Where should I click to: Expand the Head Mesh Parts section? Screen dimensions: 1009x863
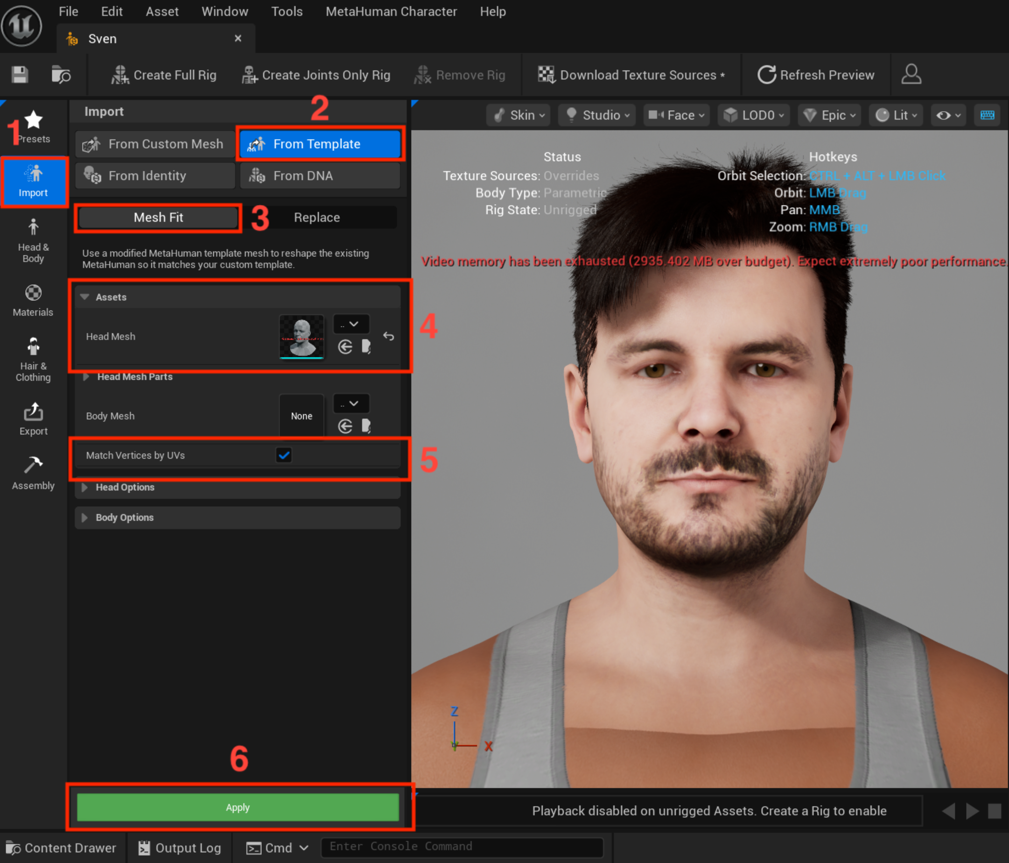click(x=86, y=377)
